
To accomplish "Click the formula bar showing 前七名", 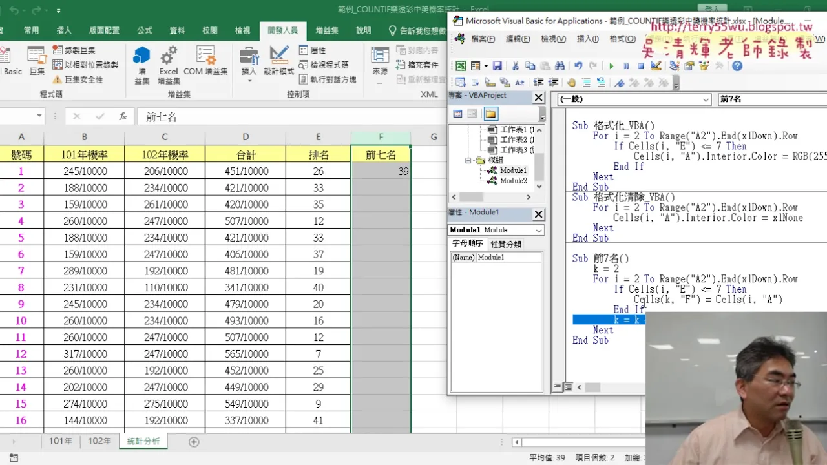I will click(291, 117).
